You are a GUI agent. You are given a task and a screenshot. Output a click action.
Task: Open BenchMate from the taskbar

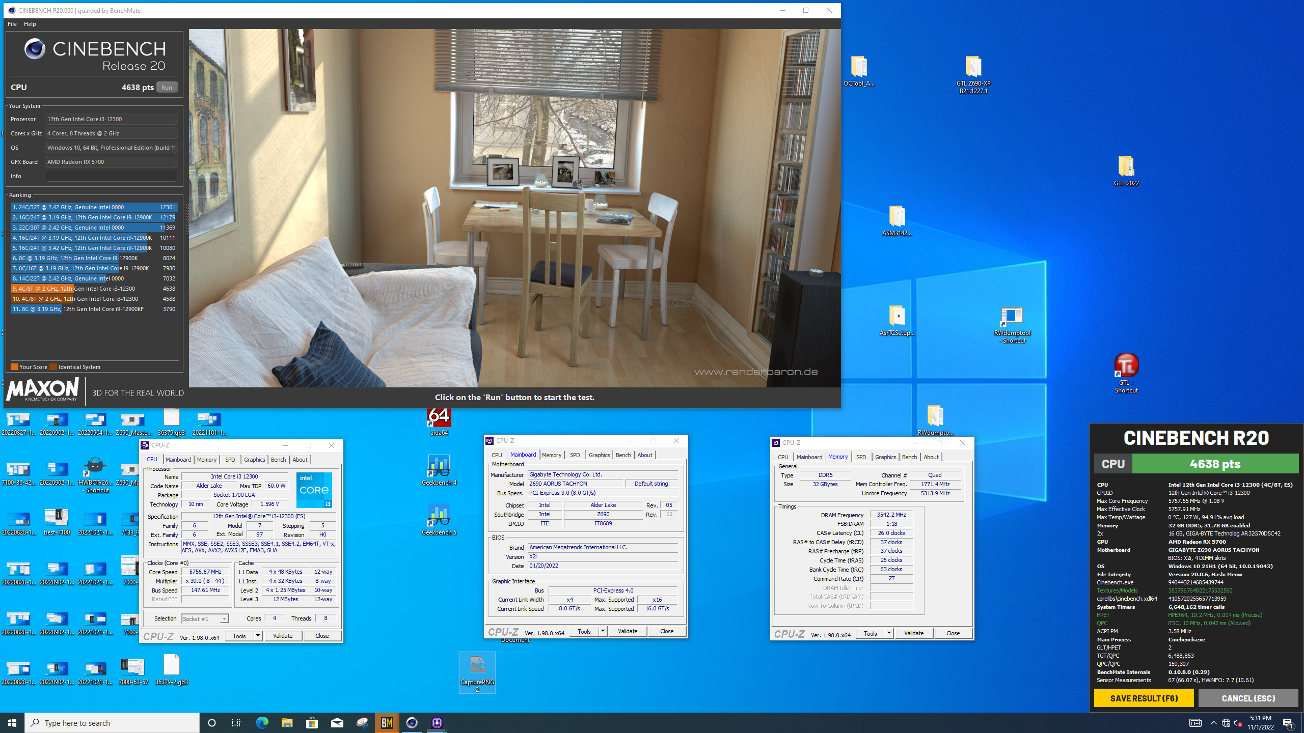coord(387,722)
